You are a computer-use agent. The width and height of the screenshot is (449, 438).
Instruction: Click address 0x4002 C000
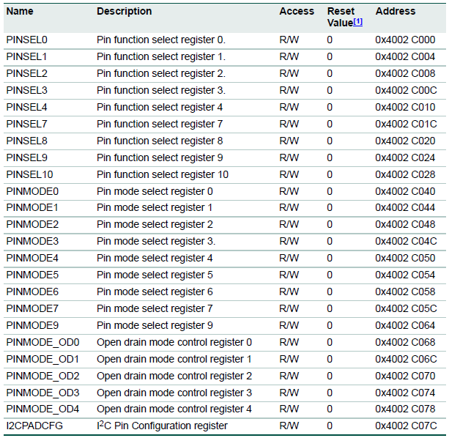405,40
